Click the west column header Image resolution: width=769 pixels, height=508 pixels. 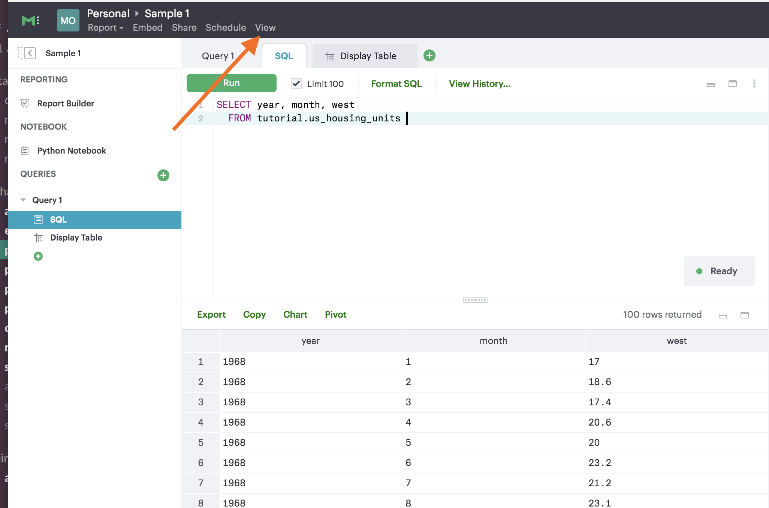676,341
